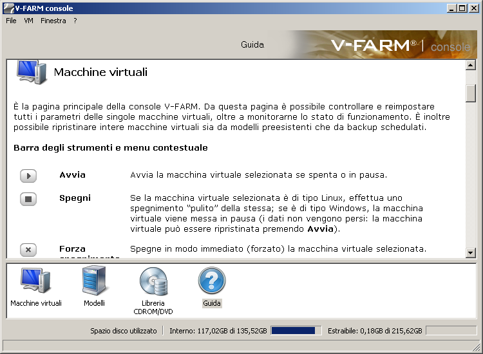Click the Spegni bold term

tap(75, 198)
